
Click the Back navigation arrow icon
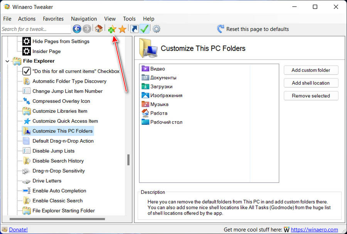click(x=77, y=29)
